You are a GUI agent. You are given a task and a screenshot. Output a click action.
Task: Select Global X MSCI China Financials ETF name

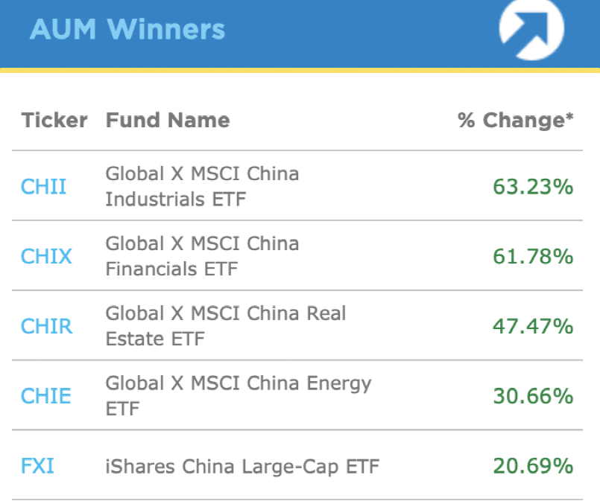[202, 256]
